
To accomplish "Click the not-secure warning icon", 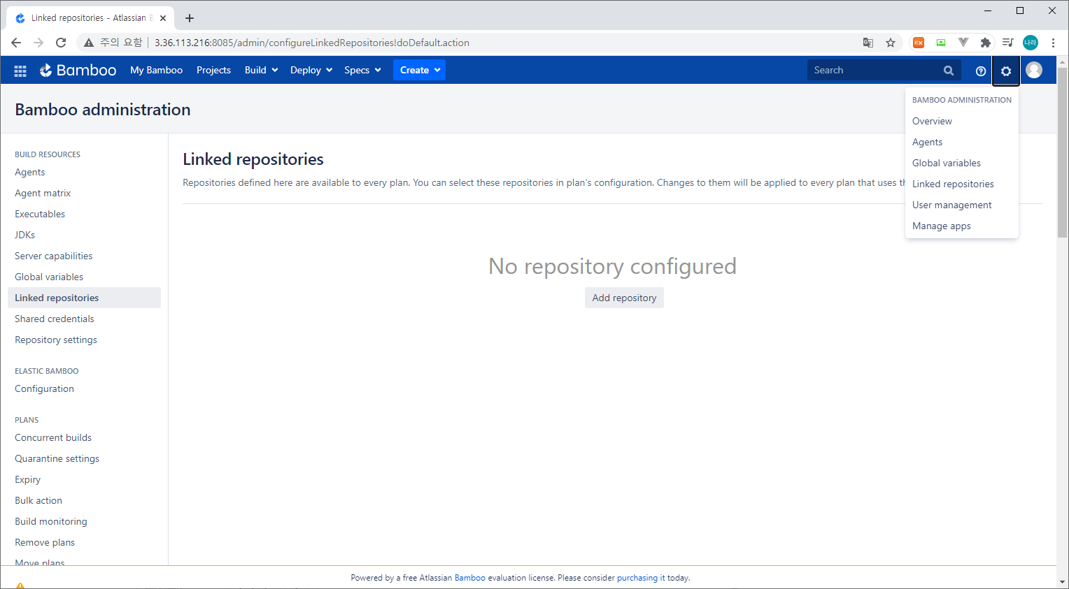I will (x=89, y=43).
